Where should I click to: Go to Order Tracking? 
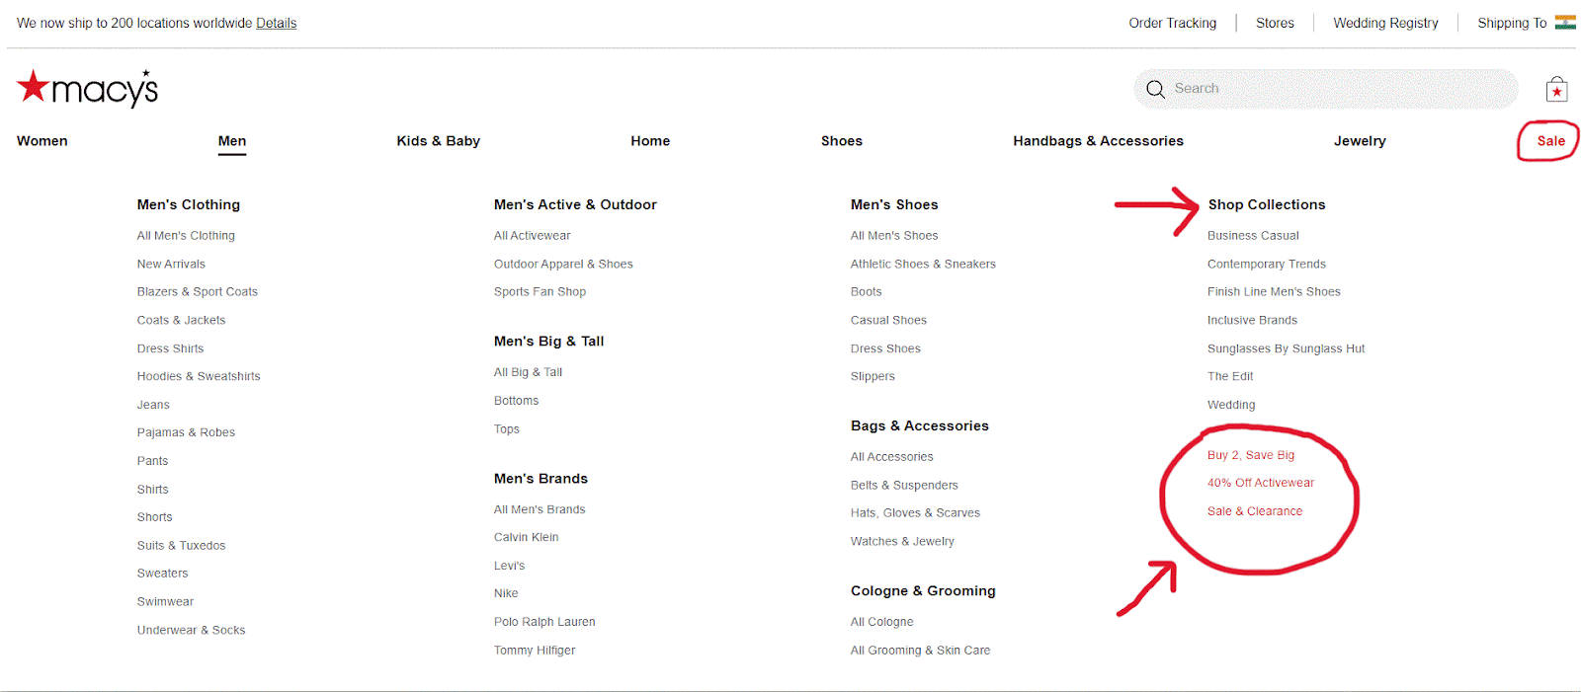point(1173,23)
